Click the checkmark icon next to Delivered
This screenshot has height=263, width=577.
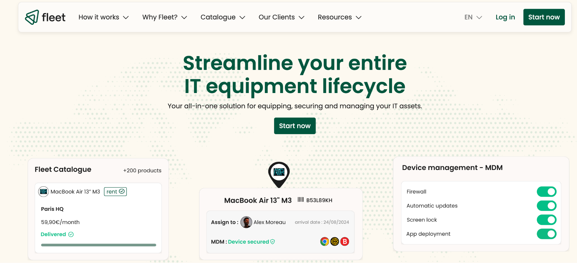click(71, 235)
